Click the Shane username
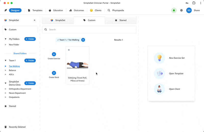This screenshot has width=204, height=132. click(197, 10)
